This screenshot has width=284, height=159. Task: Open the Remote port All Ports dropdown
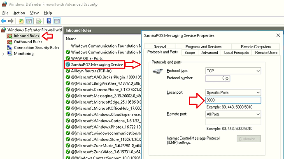click(233, 114)
